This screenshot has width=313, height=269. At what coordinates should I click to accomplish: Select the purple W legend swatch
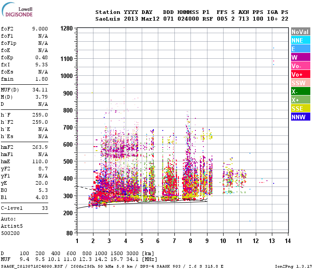click(x=300, y=57)
